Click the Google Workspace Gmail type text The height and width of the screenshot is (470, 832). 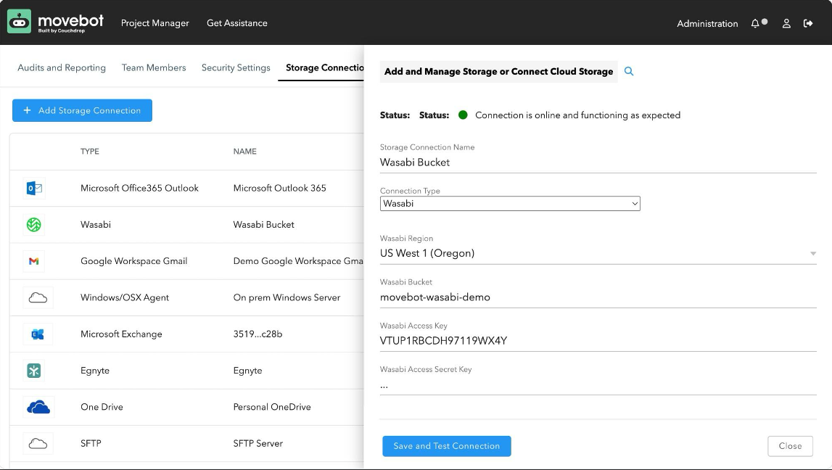pos(133,261)
